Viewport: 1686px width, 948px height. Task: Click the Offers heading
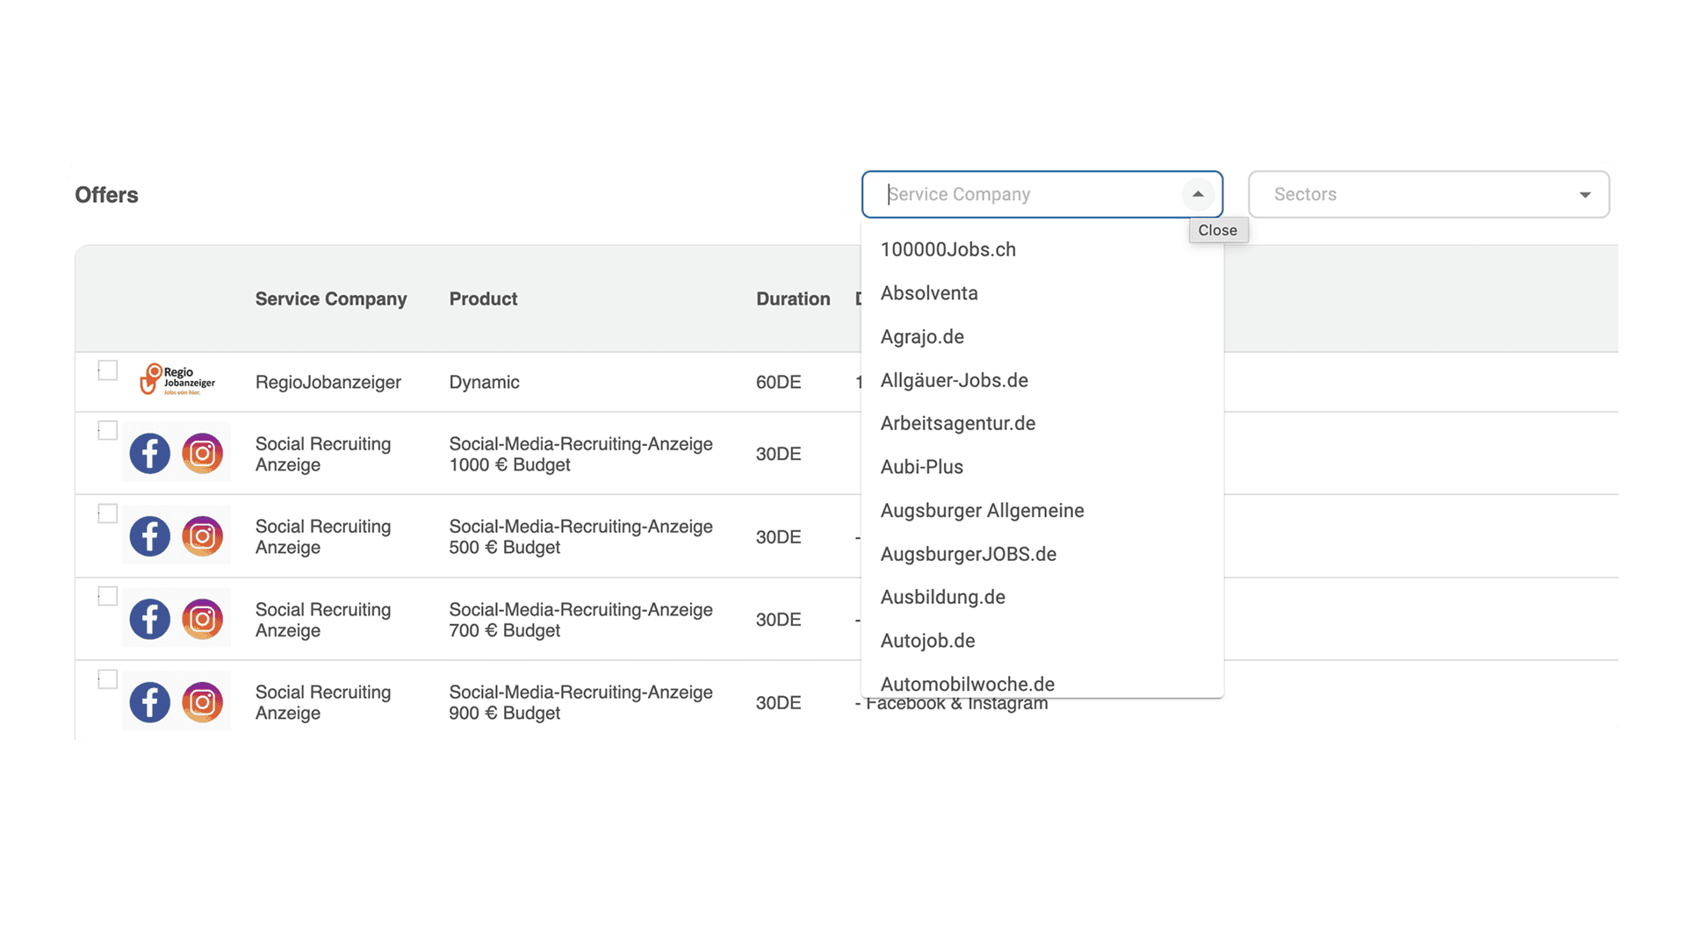(x=106, y=195)
